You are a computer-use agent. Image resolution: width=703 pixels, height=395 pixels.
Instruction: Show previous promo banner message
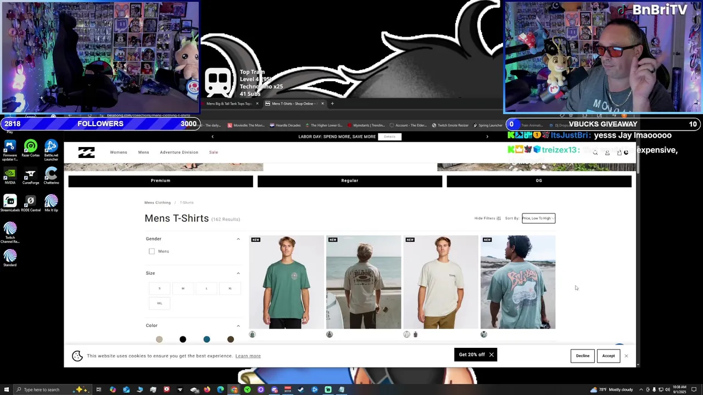click(x=213, y=137)
